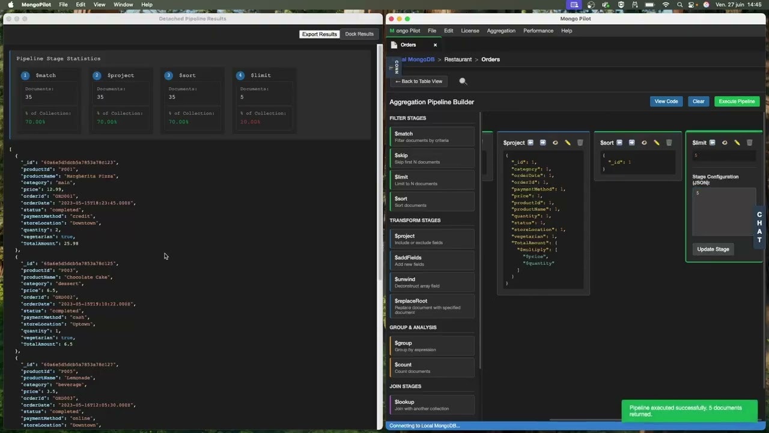Image resolution: width=769 pixels, height=433 pixels.
Task: Move the $sort stage left
Action: point(619,143)
